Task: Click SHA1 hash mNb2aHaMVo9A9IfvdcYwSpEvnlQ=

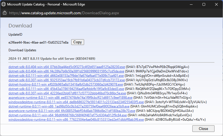Action: tap(164, 115)
